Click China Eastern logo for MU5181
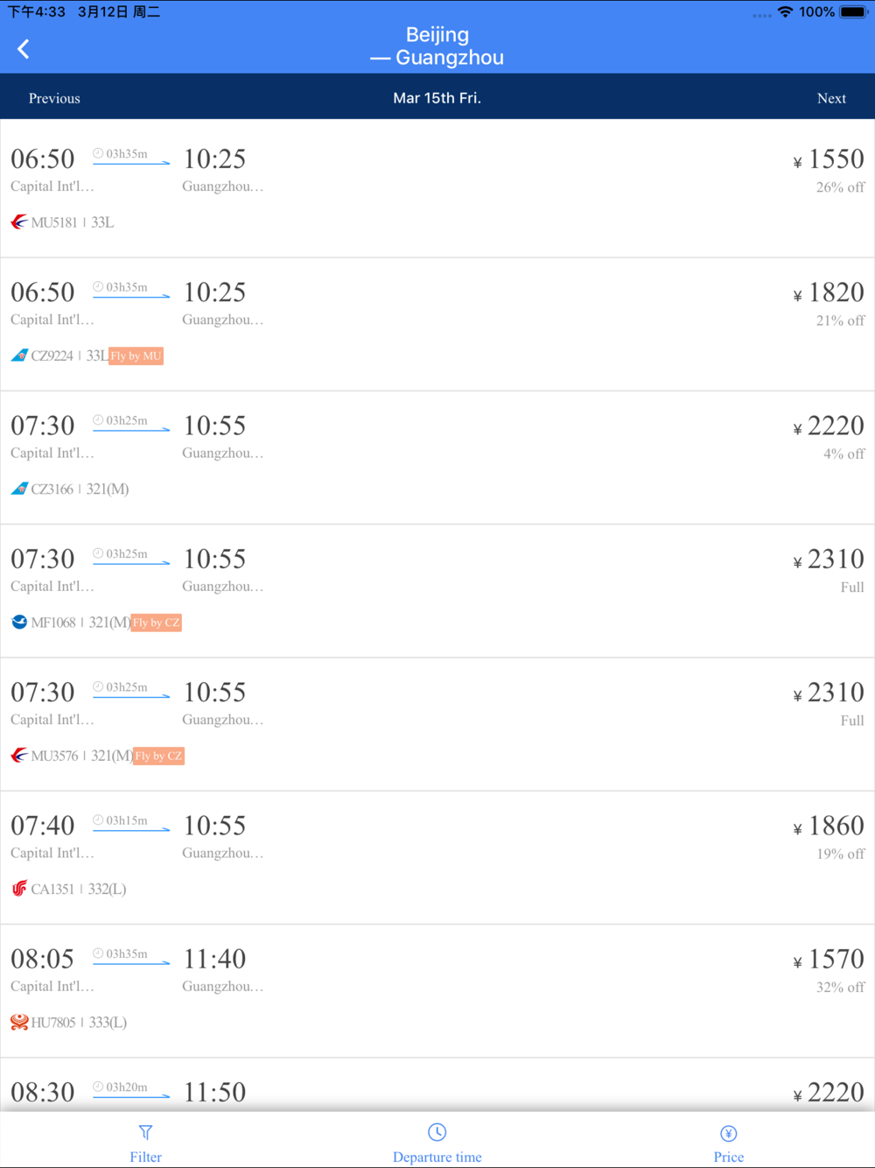 pyautogui.click(x=19, y=222)
